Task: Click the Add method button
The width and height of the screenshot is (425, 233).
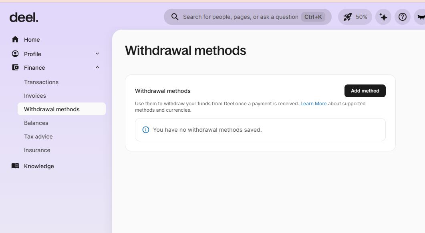Action: tap(365, 91)
